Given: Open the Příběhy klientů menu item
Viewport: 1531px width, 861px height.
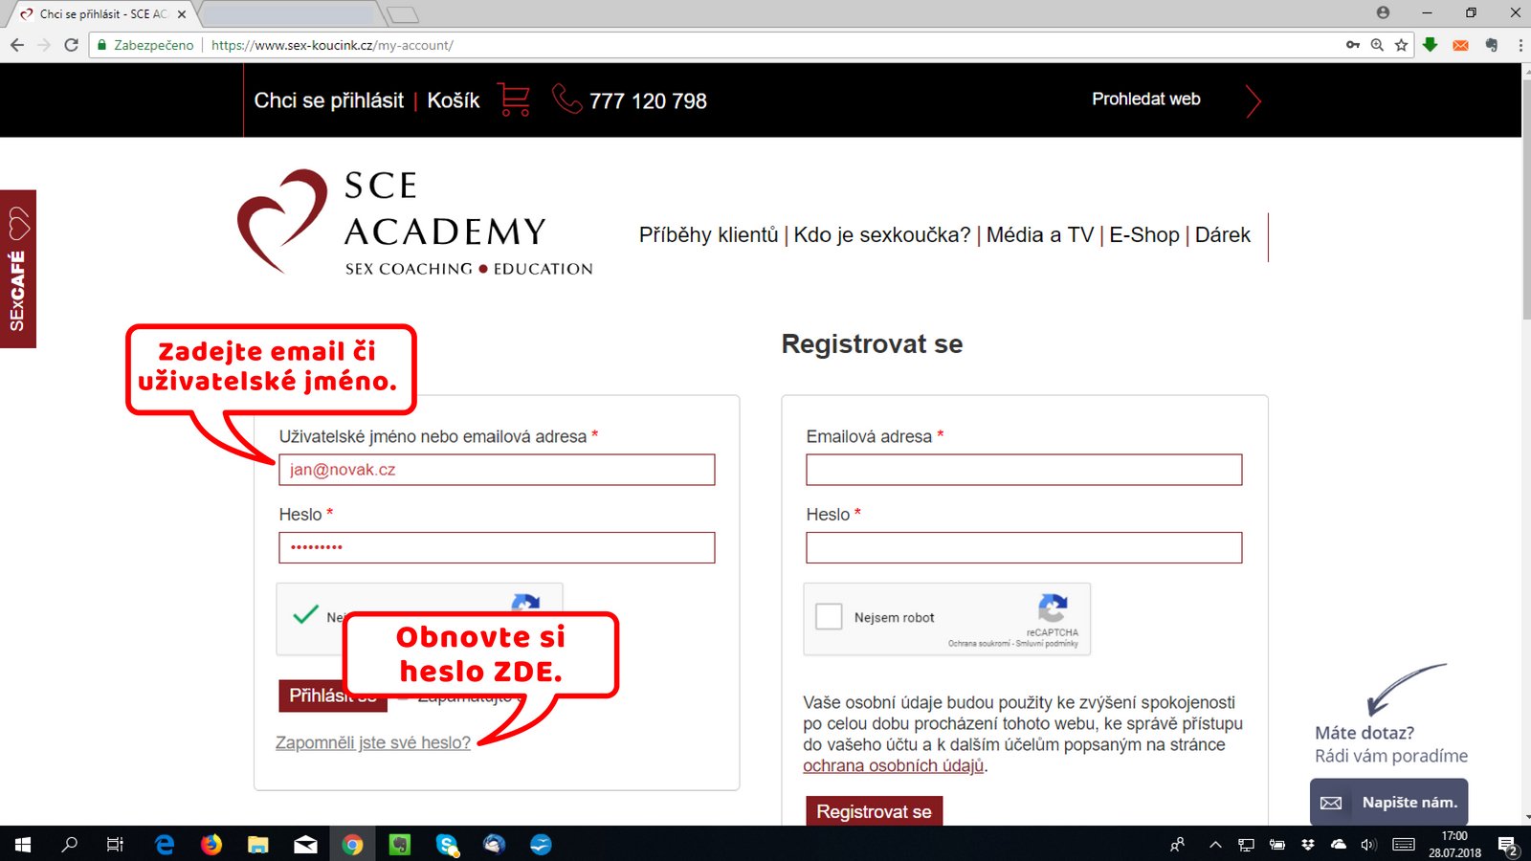Looking at the screenshot, I should 708,235.
